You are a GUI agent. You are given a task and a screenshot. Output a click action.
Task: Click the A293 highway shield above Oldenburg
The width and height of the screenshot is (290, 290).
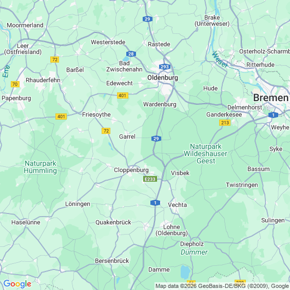point(165,67)
